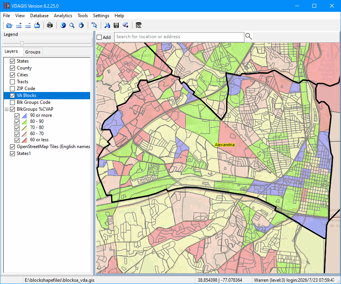341x284 pixels.
Task: Tick the Add checkbox beside search
Action: click(99, 37)
